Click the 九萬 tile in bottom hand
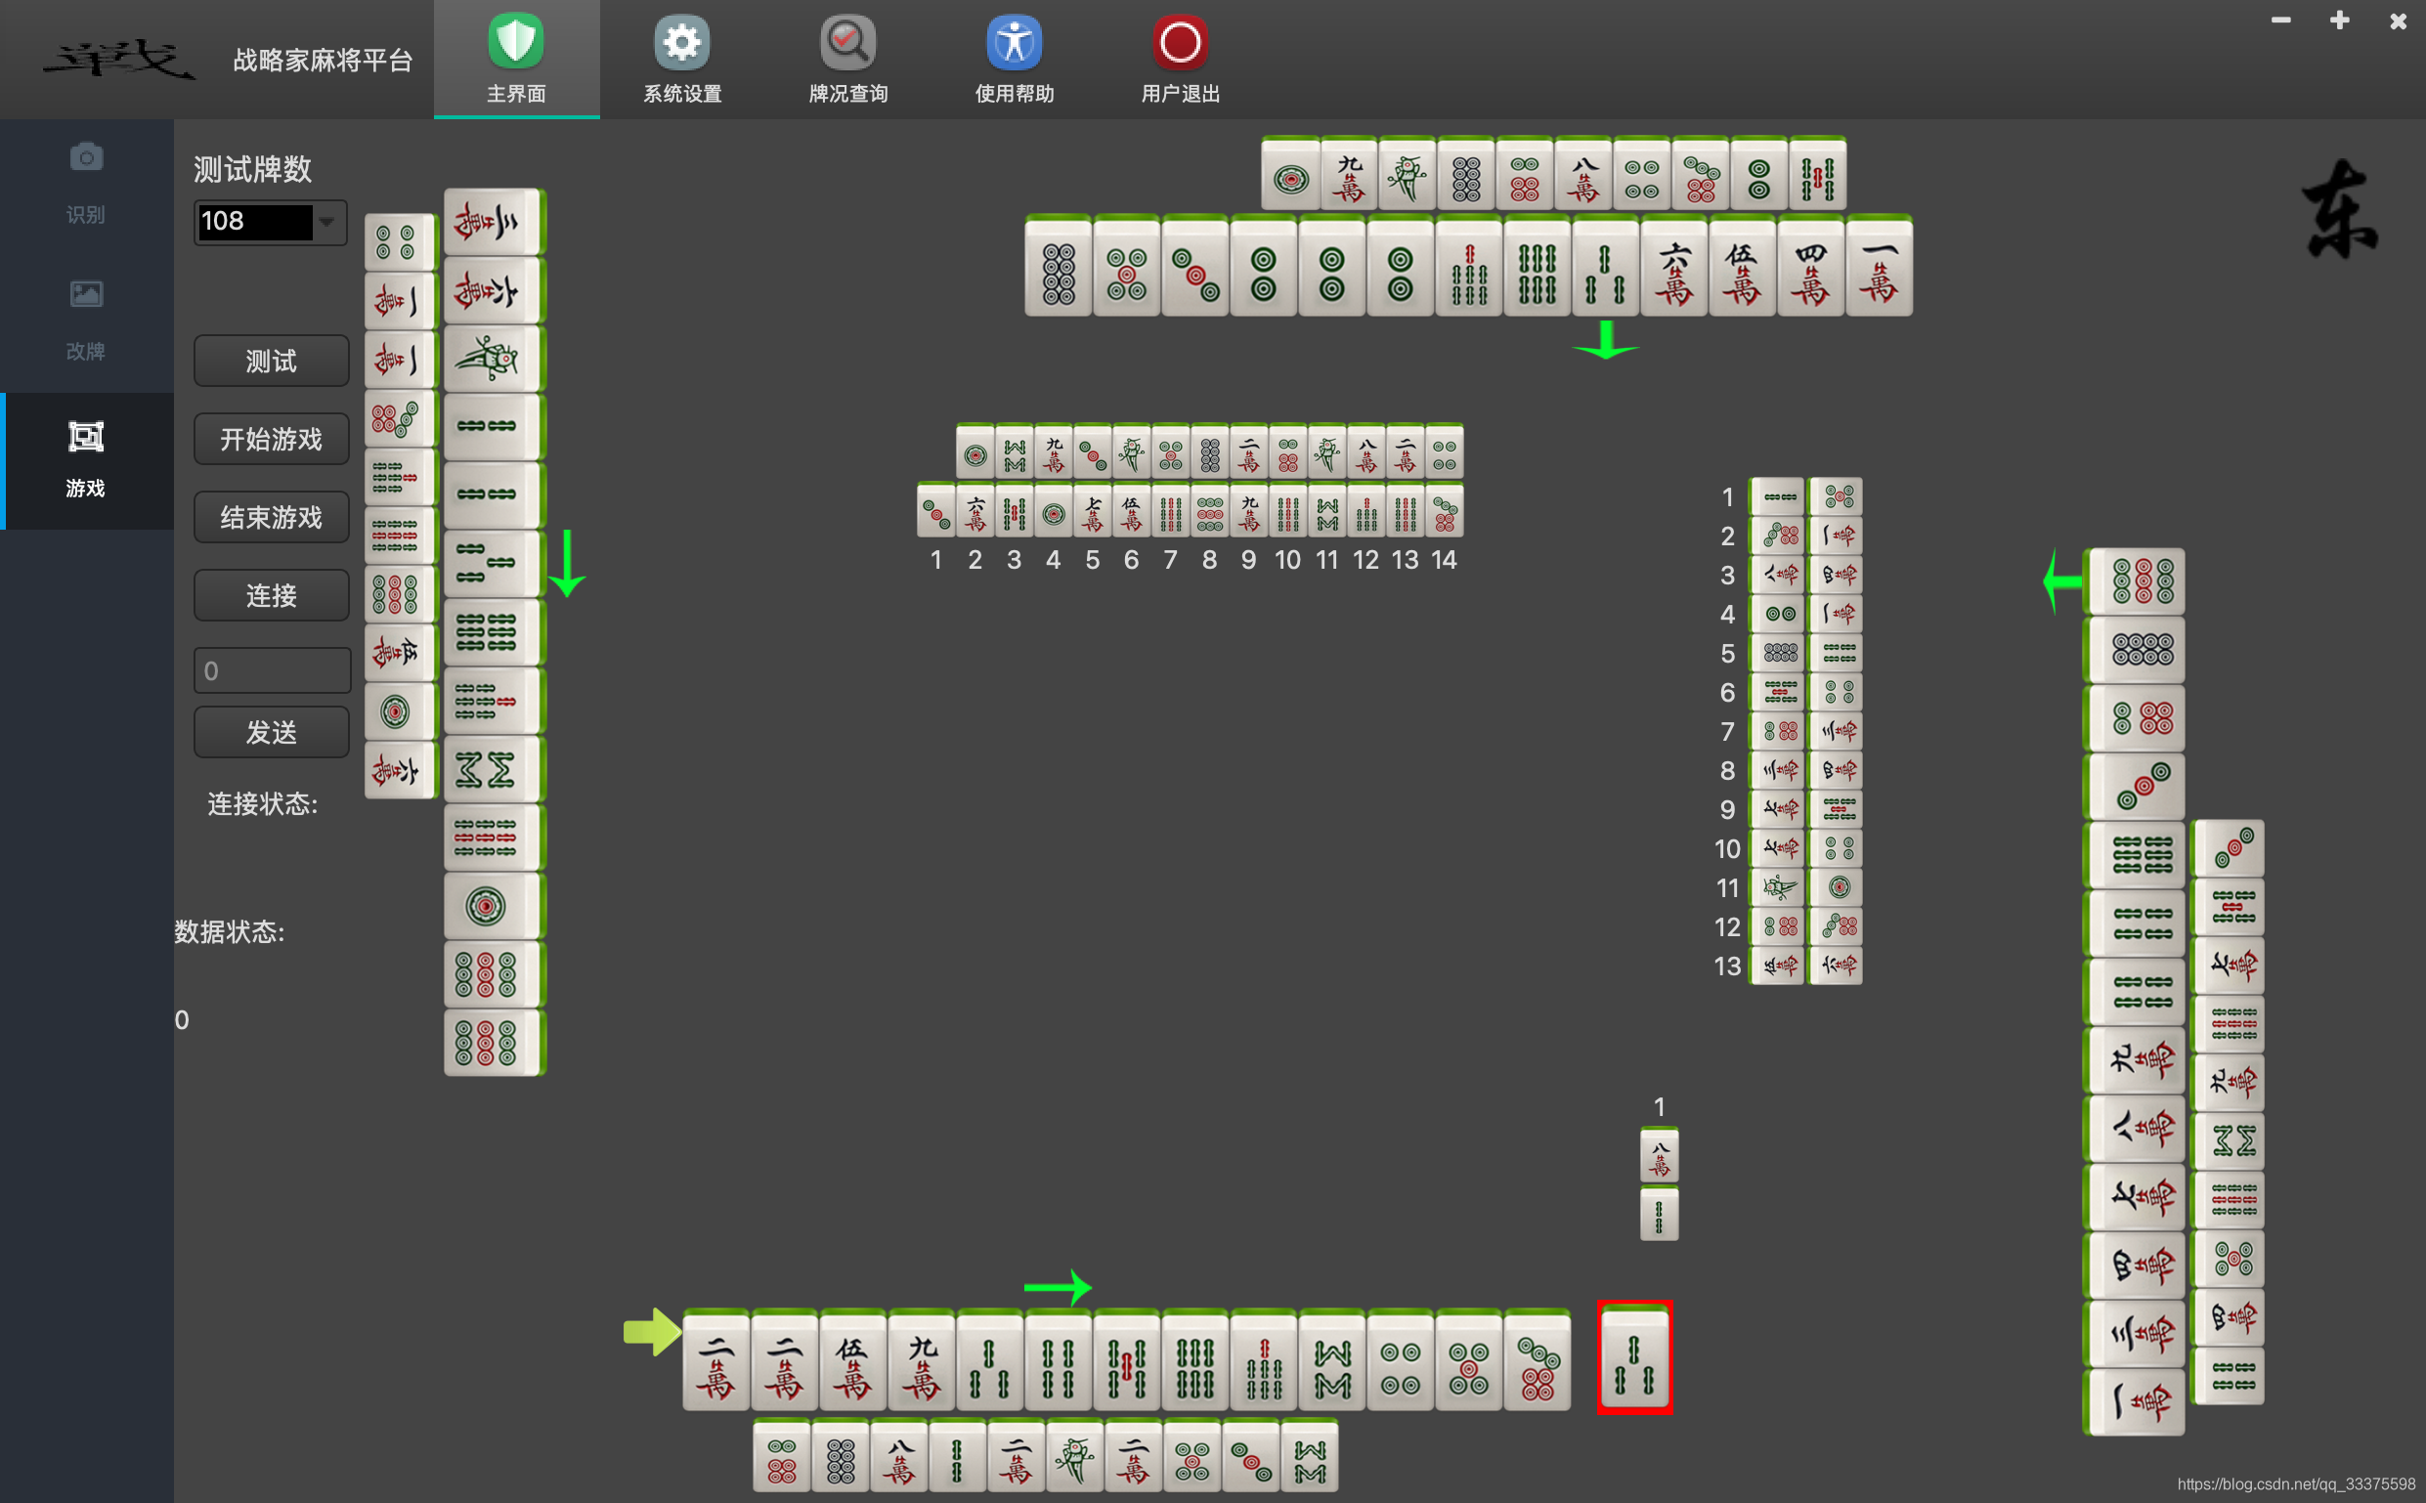Screen dimensions: 2426x1503 click(x=921, y=1363)
